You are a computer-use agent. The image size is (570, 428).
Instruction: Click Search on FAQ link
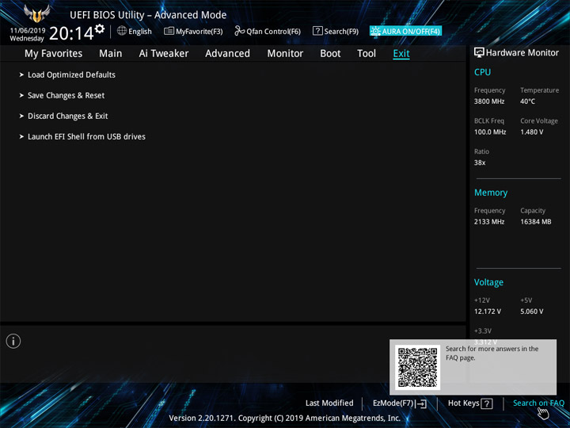[538, 403]
